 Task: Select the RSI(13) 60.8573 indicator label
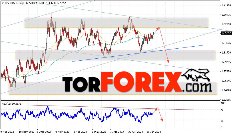coord(11,104)
